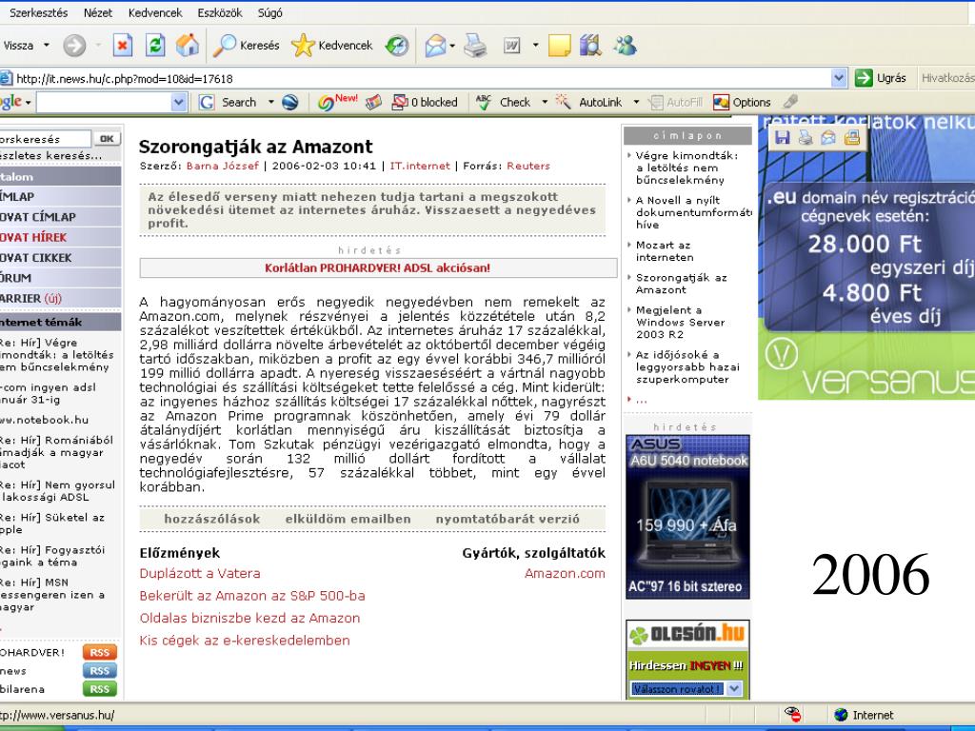Image resolution: width=975 pixels, height=731 pixels.
Task: Click the Google toolbar search input
Action: point(105,102)
